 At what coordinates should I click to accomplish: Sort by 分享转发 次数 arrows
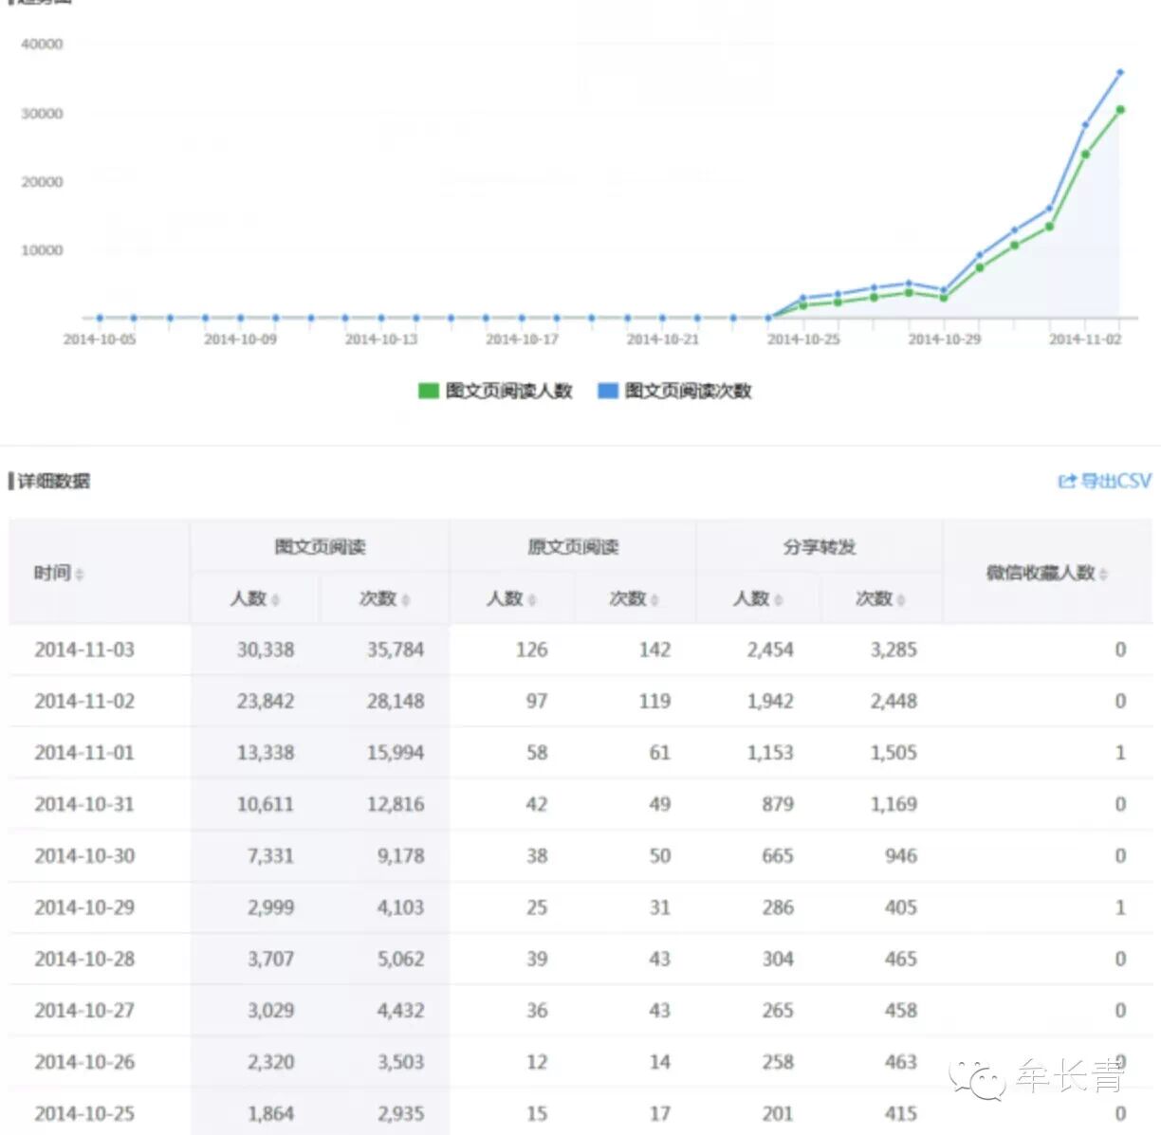[x=901, y=599]
